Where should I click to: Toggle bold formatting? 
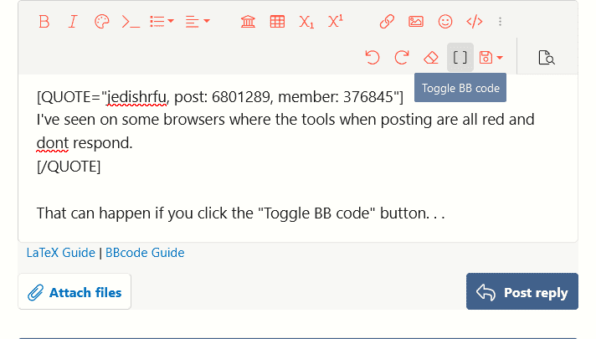point(44,22)
